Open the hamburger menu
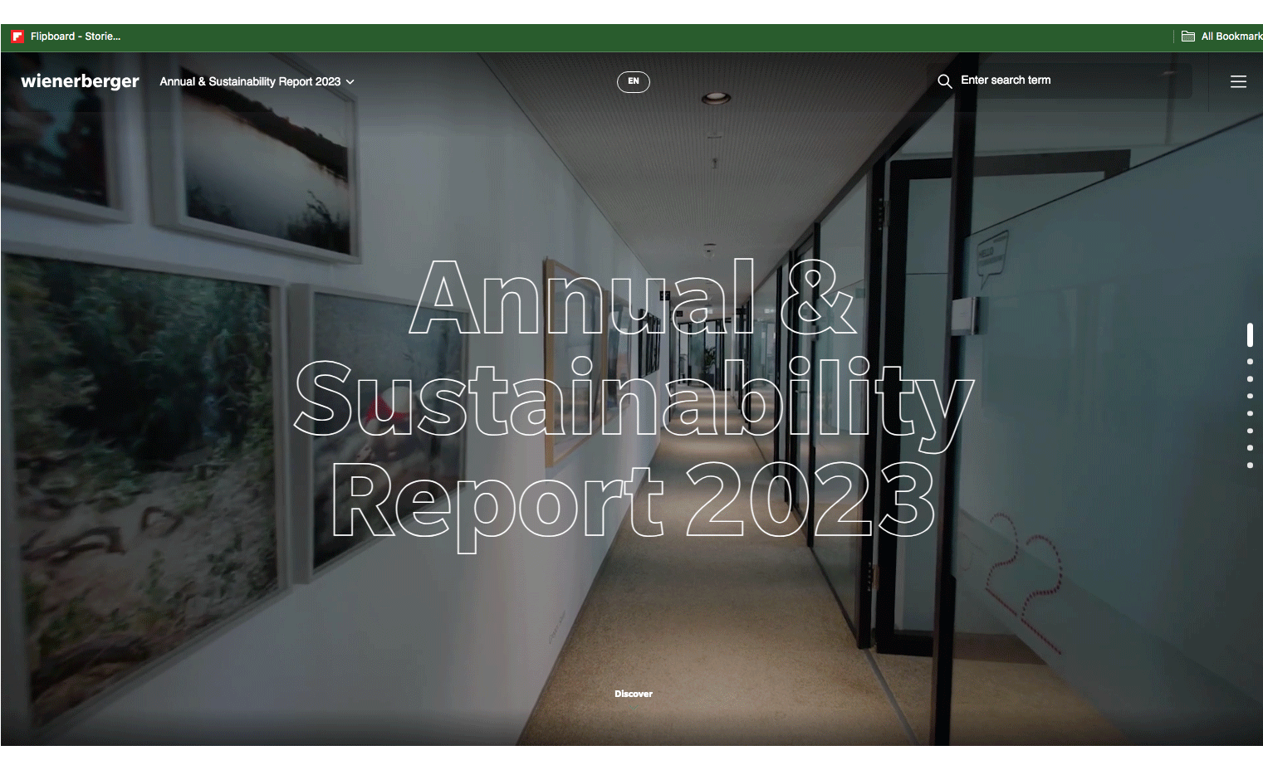The image size is (1263, 770). pos(1238,81)
